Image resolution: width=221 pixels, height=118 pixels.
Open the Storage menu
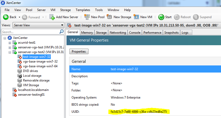coord(65,10)
